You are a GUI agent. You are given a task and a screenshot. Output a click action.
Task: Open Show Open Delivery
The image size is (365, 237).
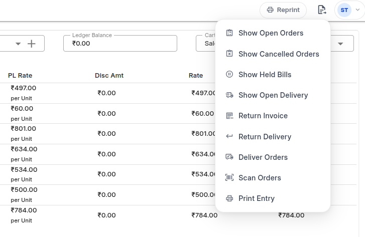273,95
